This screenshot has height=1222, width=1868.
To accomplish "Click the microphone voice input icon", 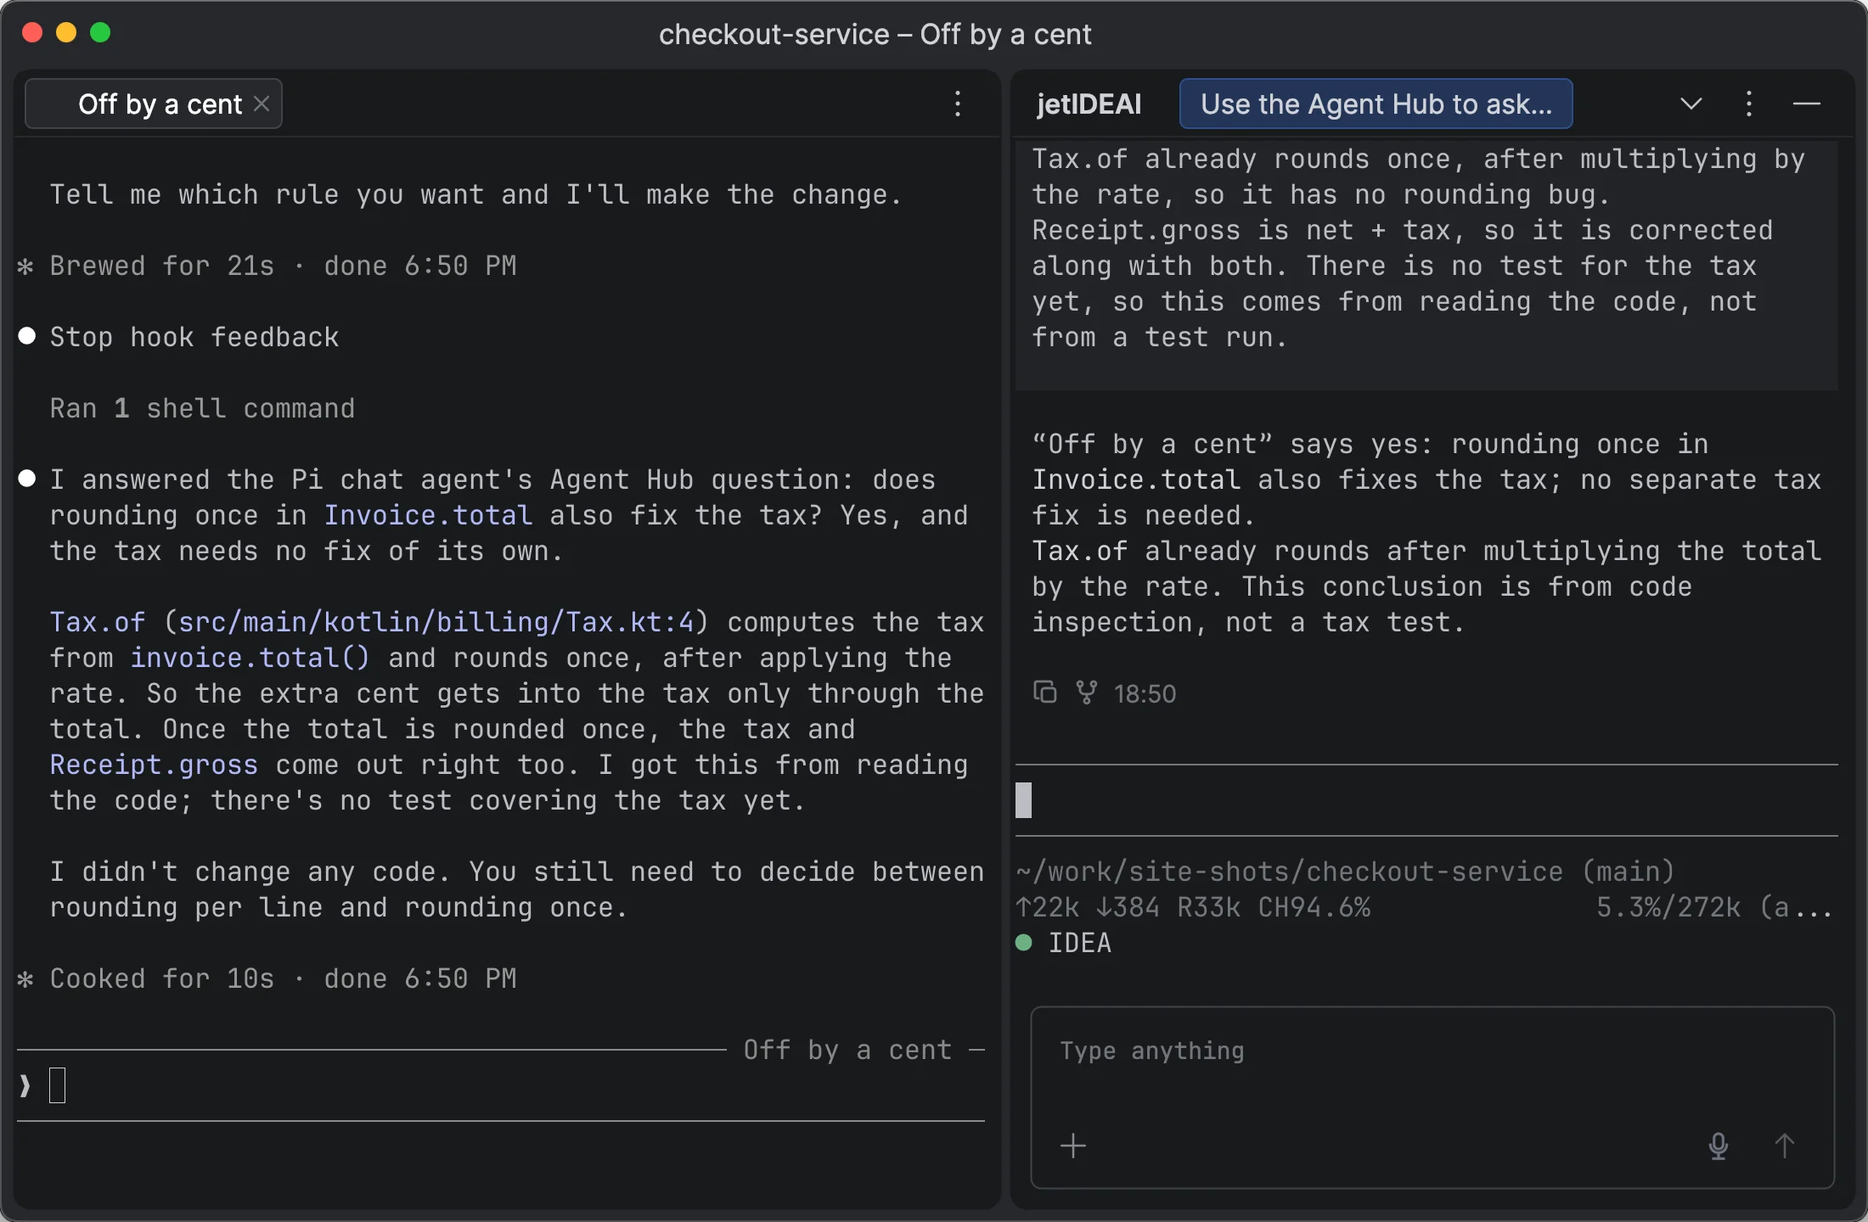I will pyautogui.click(x=1719, y=1146).
